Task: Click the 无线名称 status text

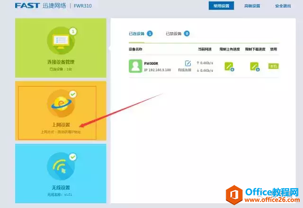Action: coord(60,194)
